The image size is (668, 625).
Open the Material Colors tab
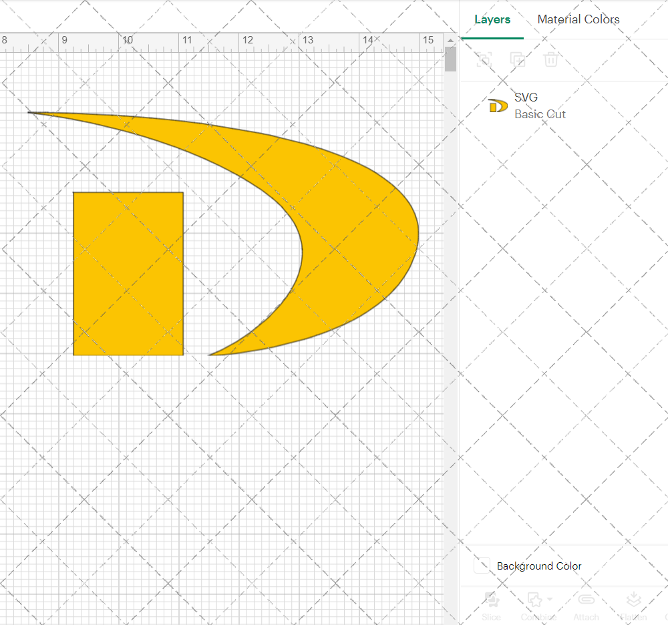[578, 19]
